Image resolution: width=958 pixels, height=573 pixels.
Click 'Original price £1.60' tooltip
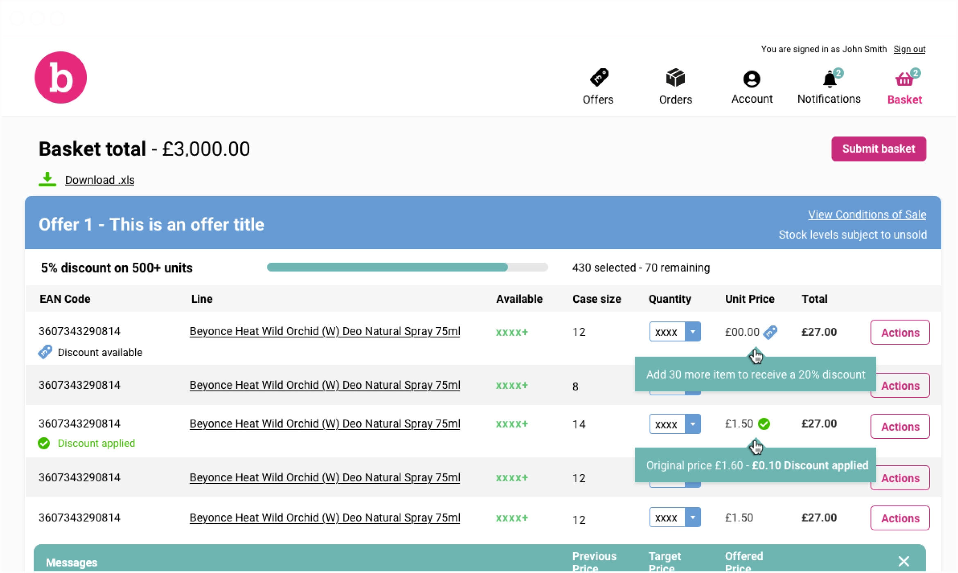(x=755, y=465)
